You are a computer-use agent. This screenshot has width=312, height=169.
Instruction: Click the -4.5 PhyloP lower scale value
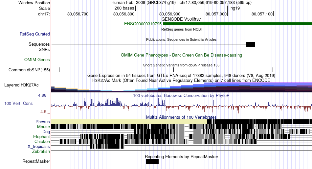43,111
